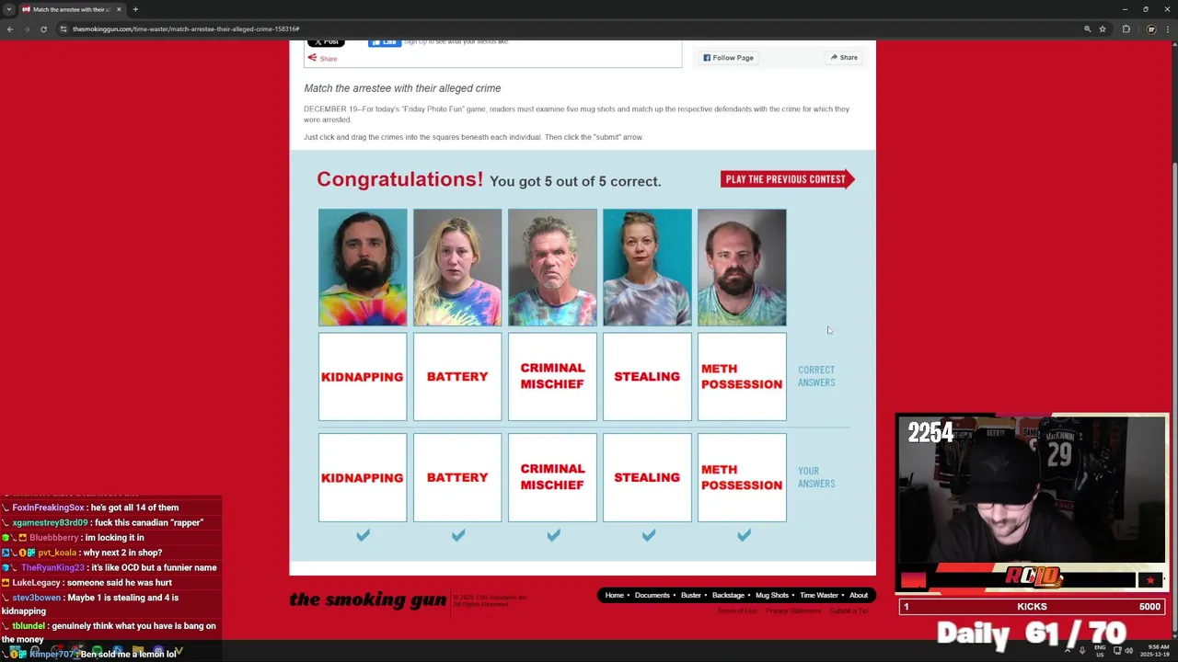Expand the tab search dropdown
The width and height of the screenshot is (1178, 662).
tap(8, 9)
